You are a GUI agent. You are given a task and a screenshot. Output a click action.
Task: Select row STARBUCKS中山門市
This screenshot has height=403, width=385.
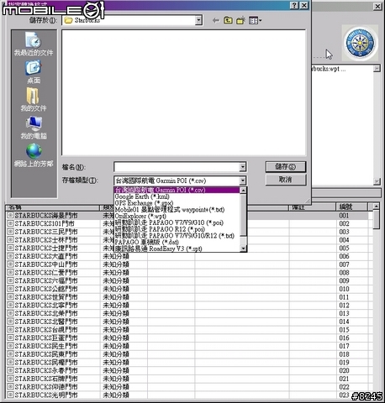[x=187, y=264]
